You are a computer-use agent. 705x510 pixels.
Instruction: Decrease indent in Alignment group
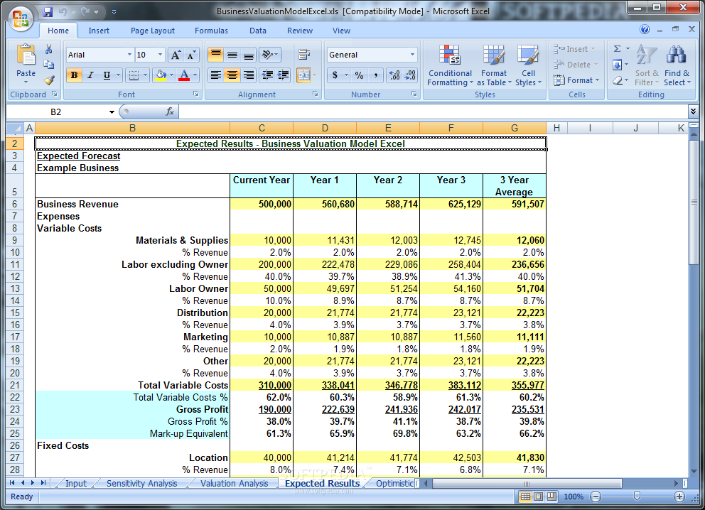click(x=267, y=75)
